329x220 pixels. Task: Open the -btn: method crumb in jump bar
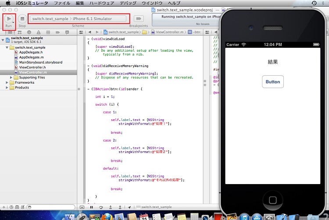[x=194, y=32]
